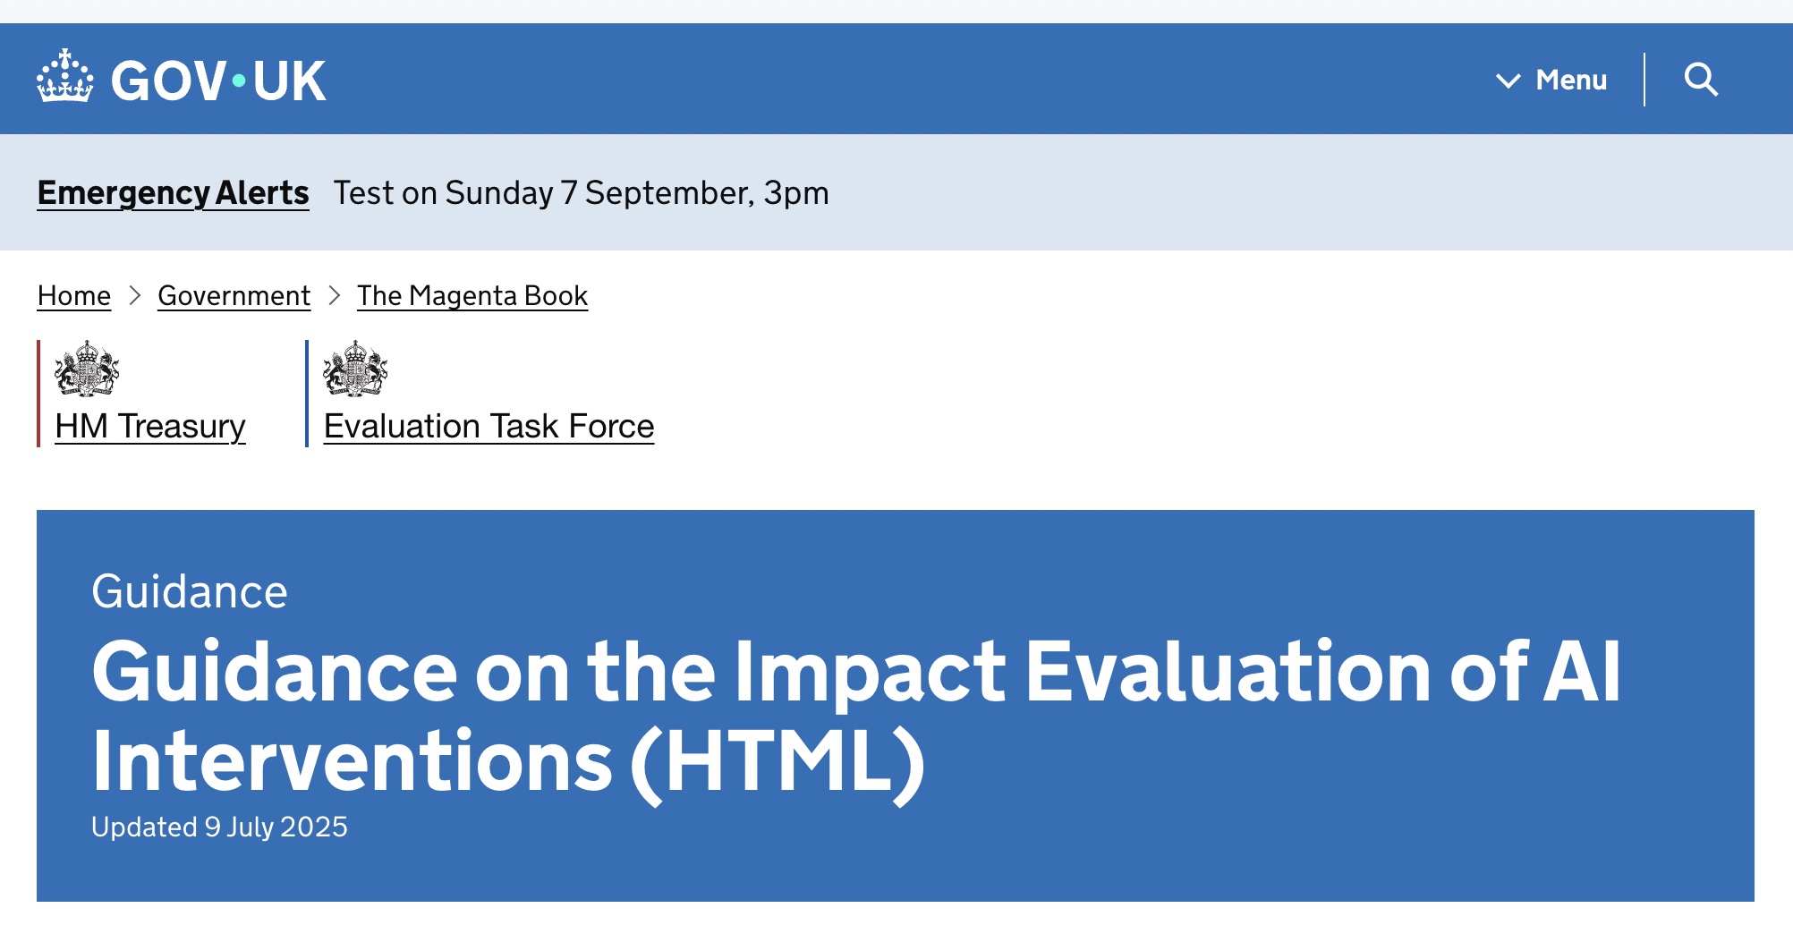The width and height of the screenshot is (1793, 925).
Task: Open the Emergency Alerts link
Action: (173, 193)
